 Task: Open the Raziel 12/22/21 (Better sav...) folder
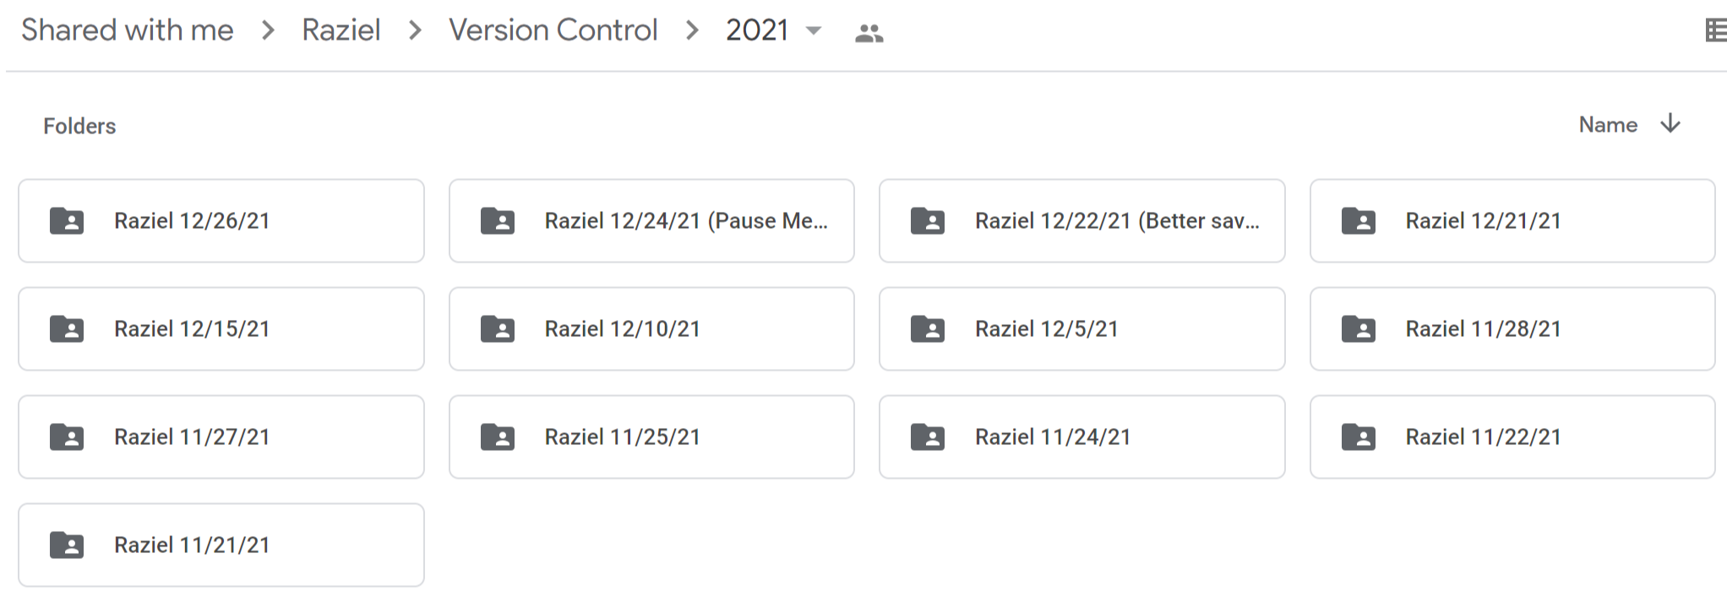tap(1081, 221)
